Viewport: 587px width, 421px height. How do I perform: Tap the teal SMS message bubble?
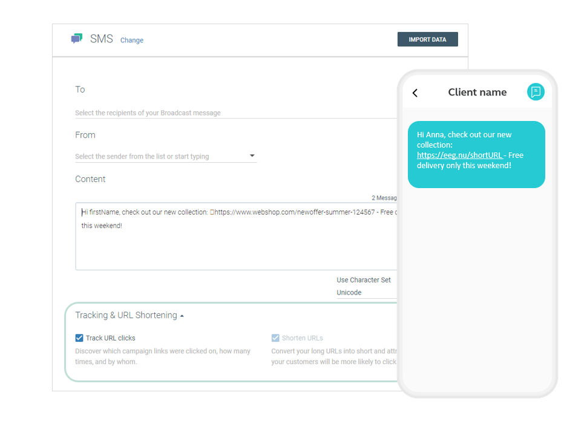click(x=476, y=175)
